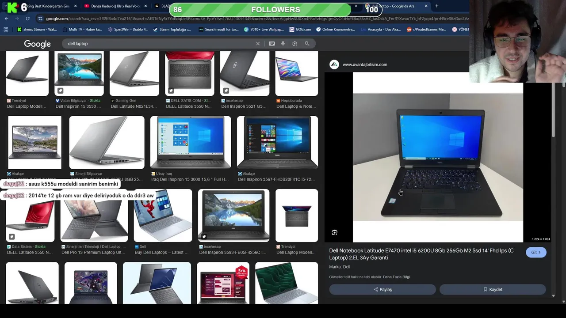The height and width of the screenshot is (318, 566).
Task: Click the Google search input field
Action: (159, 44)
